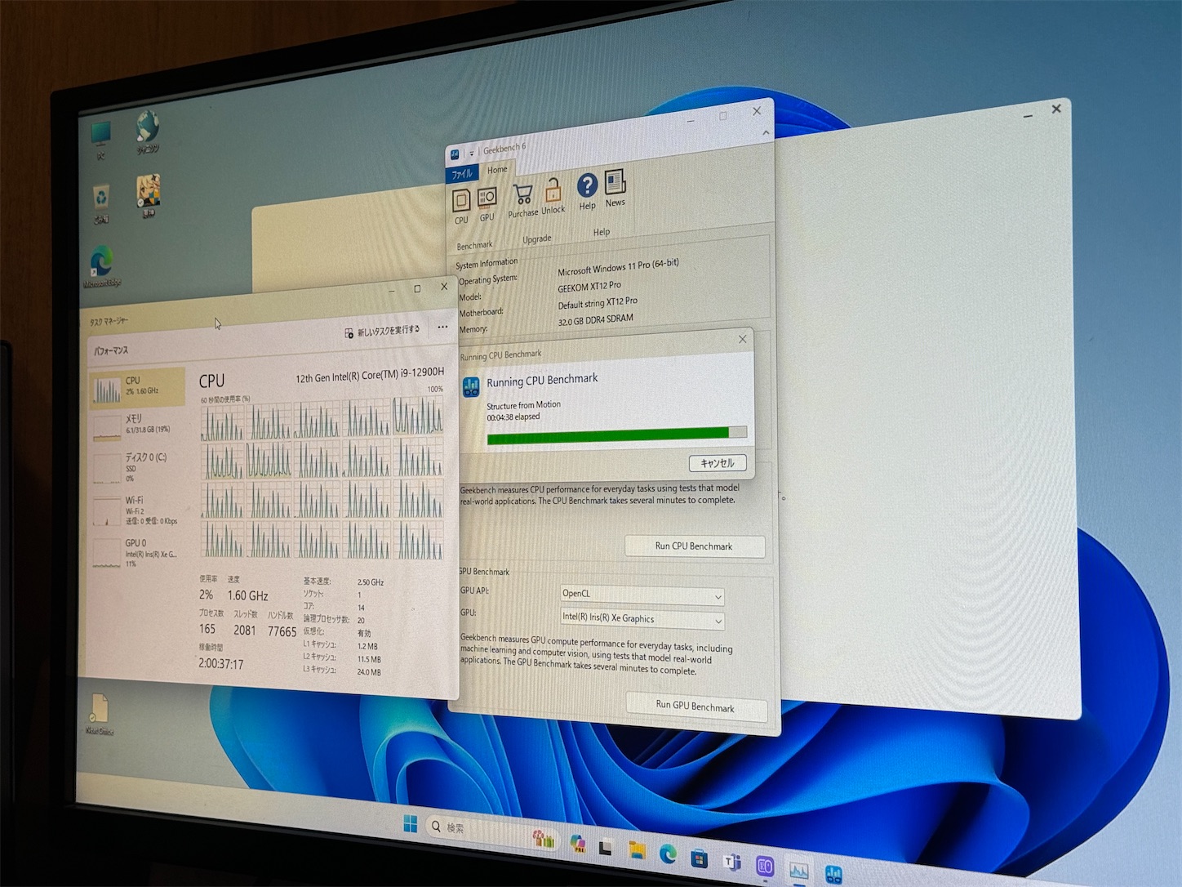Open the GPU dropdown showing Intel Iris Xe Graphics

click(642, 619)
